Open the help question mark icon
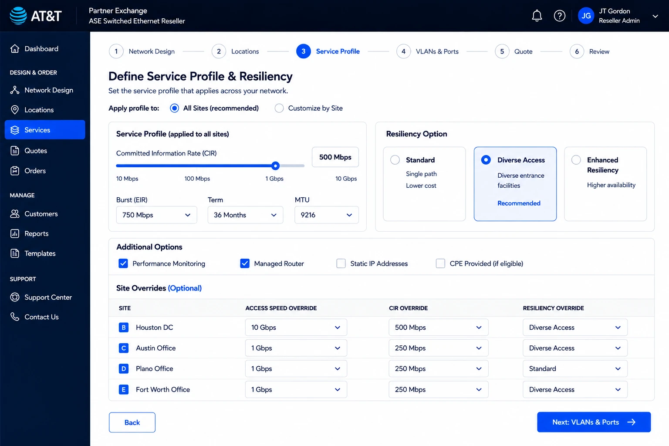This screenshot has height=446, width=669. [x=559, y=16]
